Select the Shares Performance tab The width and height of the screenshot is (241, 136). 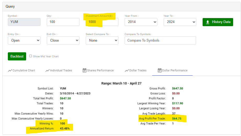click(98, 70)
